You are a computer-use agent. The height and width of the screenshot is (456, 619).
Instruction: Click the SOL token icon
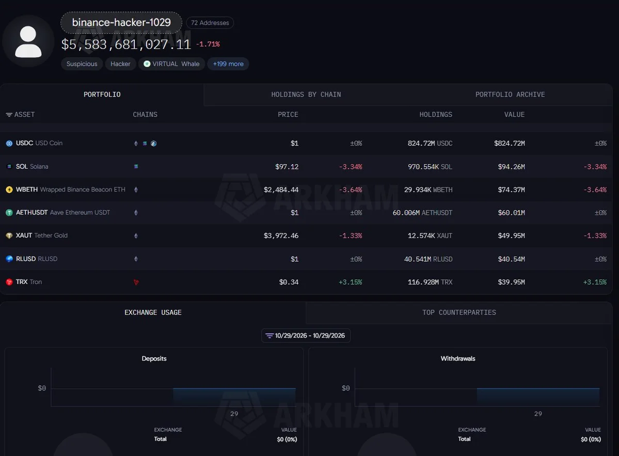pyautogui.click(x=9, y=167)
